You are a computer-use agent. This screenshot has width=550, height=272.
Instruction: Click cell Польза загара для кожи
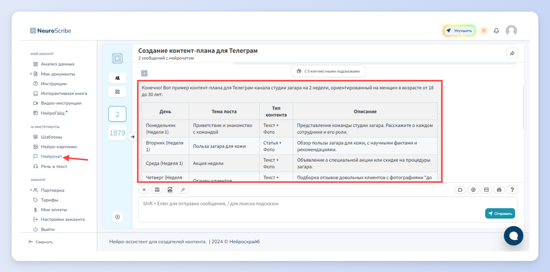[224, 146]
